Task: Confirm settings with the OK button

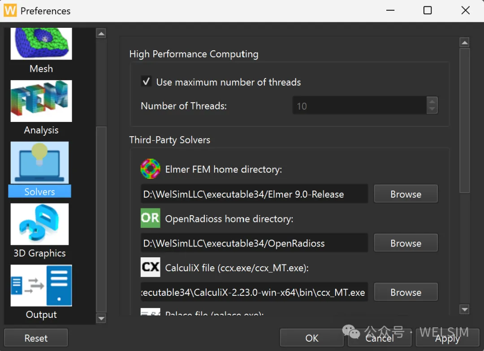Action: pos(311,338)
